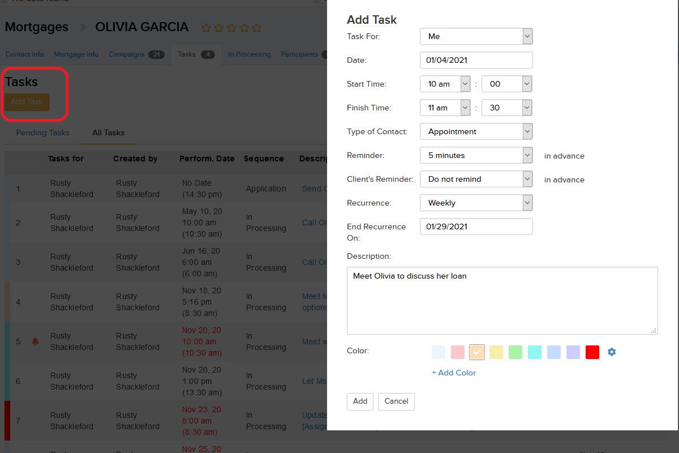The width and height of the screenshot is (679, 453).
Task: Cancel the Add Task dialog
Action: point(396,401)
